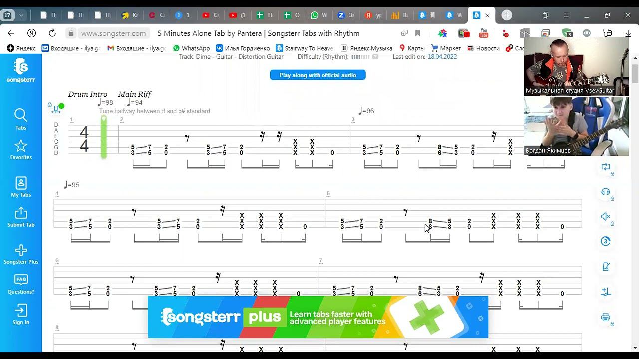Click the Drum Intro section label
This screenshot has height=359, width=639.
click(x=88, y=94)
